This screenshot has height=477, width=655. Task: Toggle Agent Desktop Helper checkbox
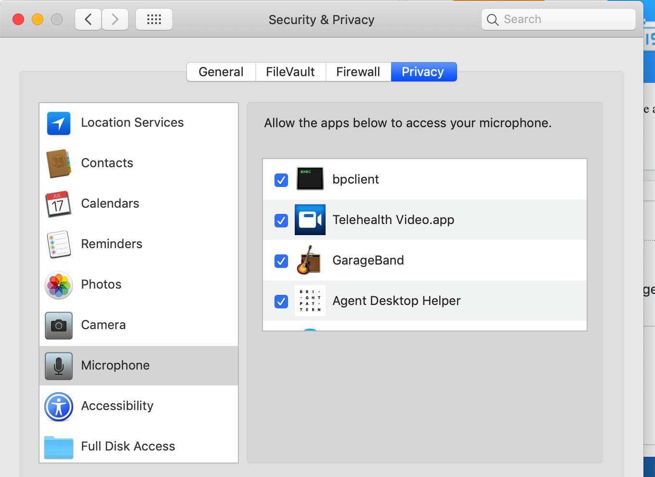(281, 301)
